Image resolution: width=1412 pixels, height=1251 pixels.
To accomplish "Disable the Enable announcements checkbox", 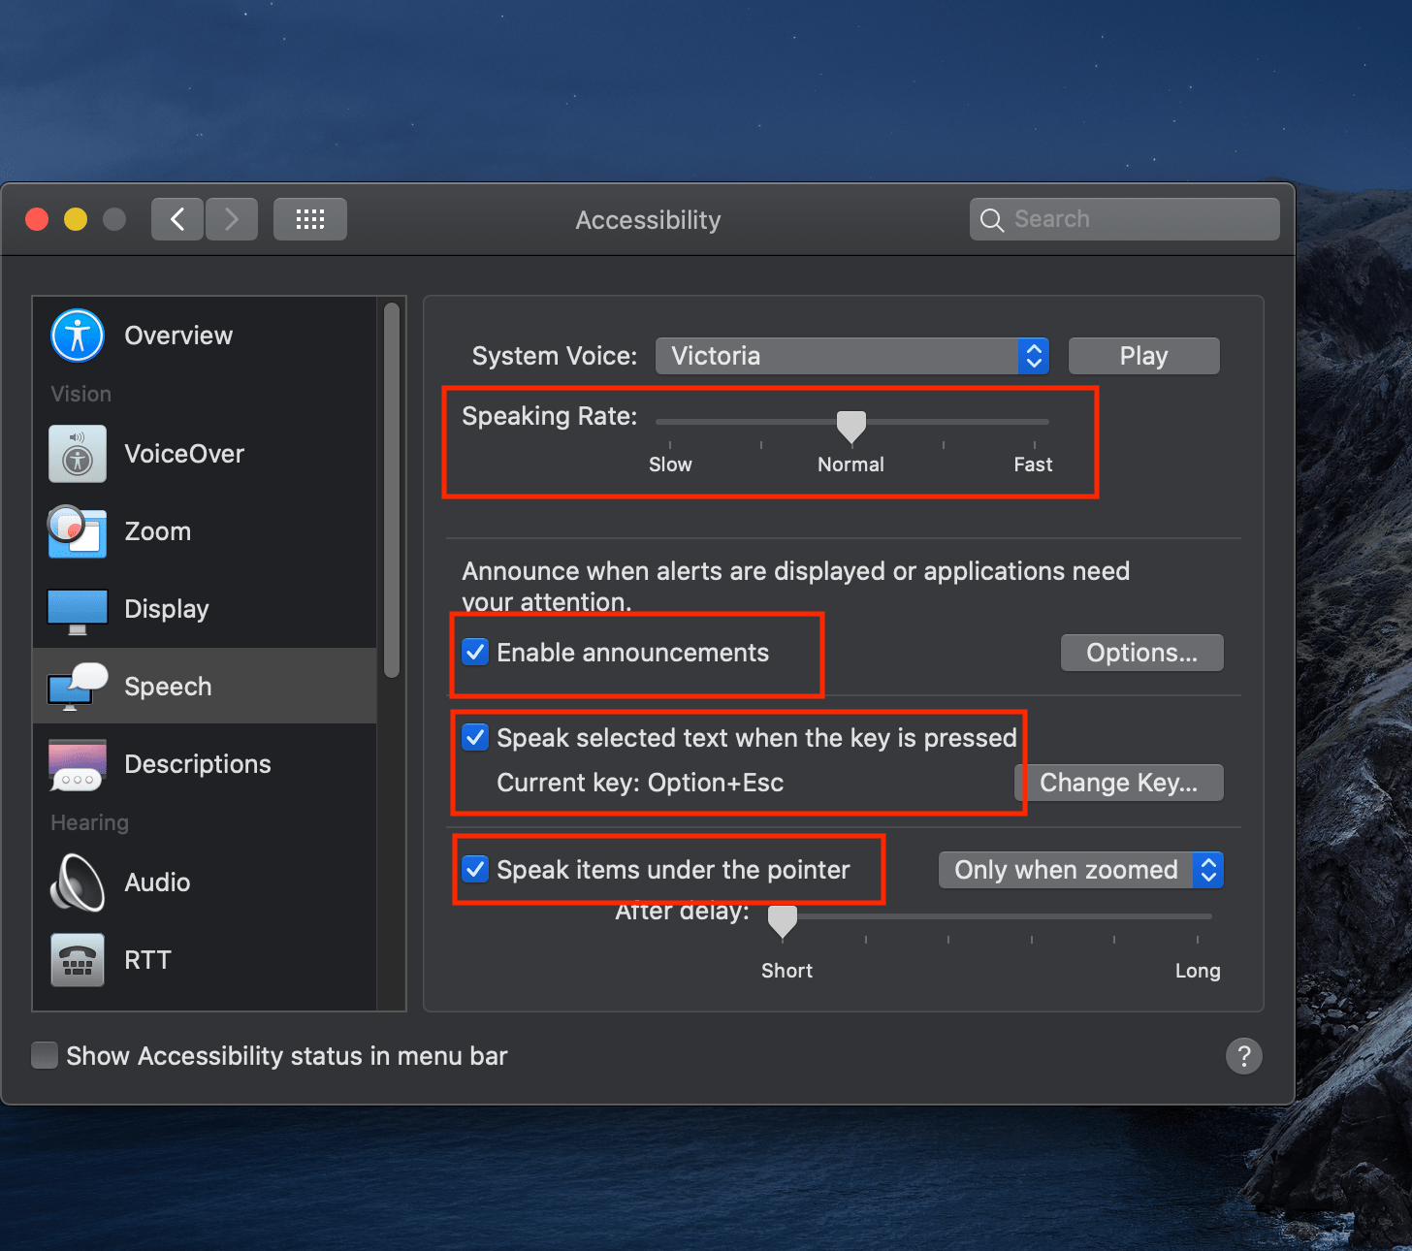I will (x=474, y=653).
